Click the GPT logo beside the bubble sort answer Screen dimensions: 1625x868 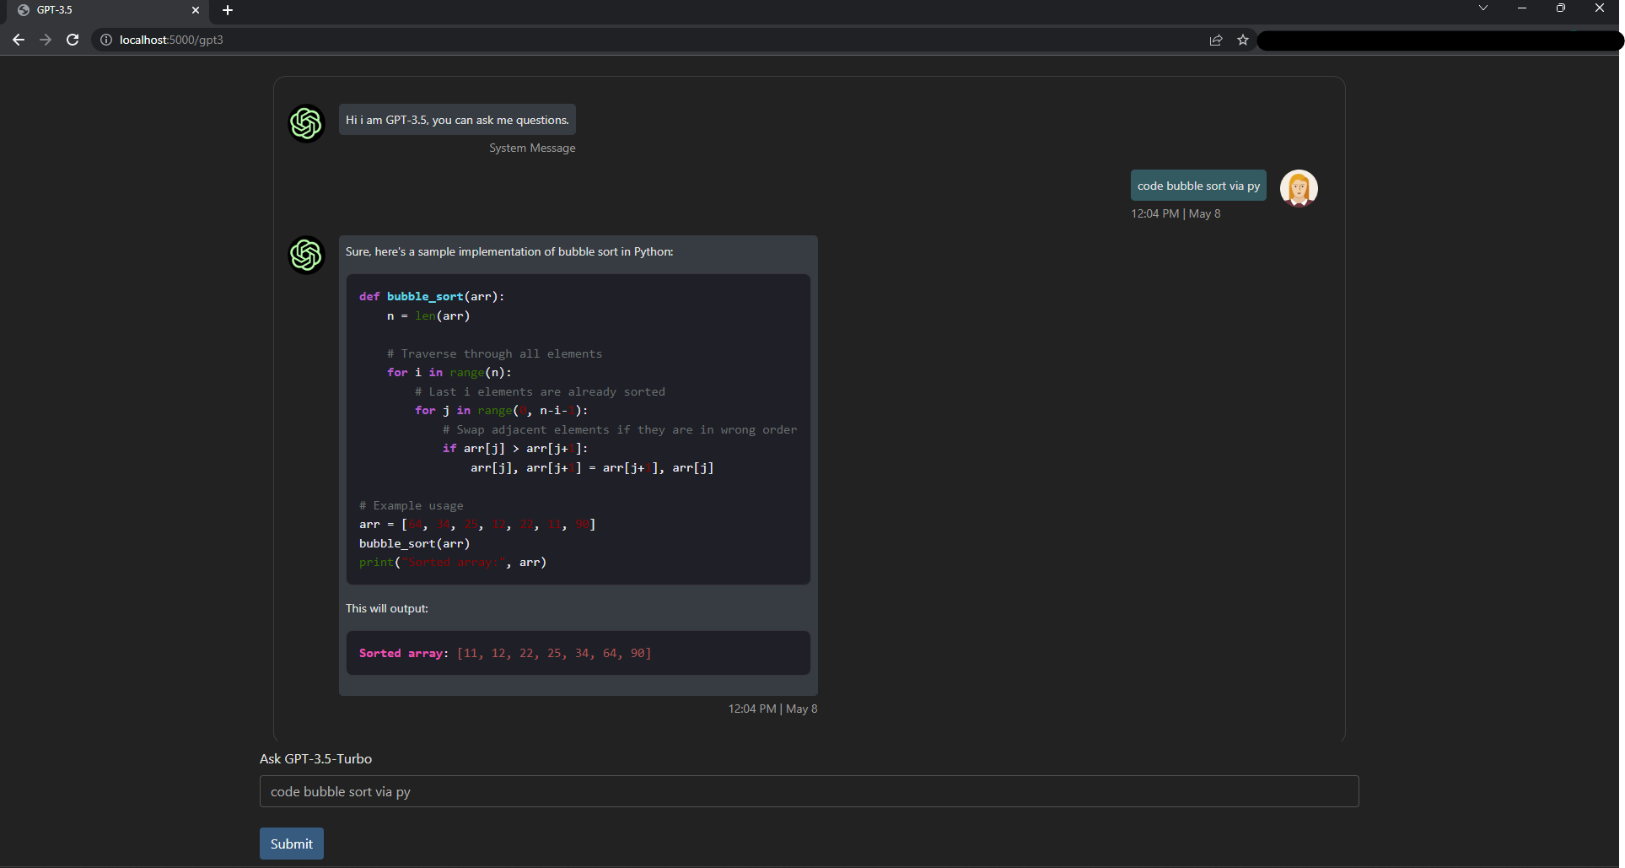click(x=306, y=255)
